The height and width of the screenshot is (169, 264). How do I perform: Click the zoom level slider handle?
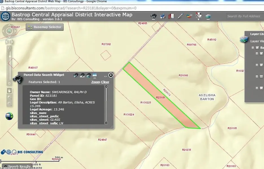tap(10, 56)
